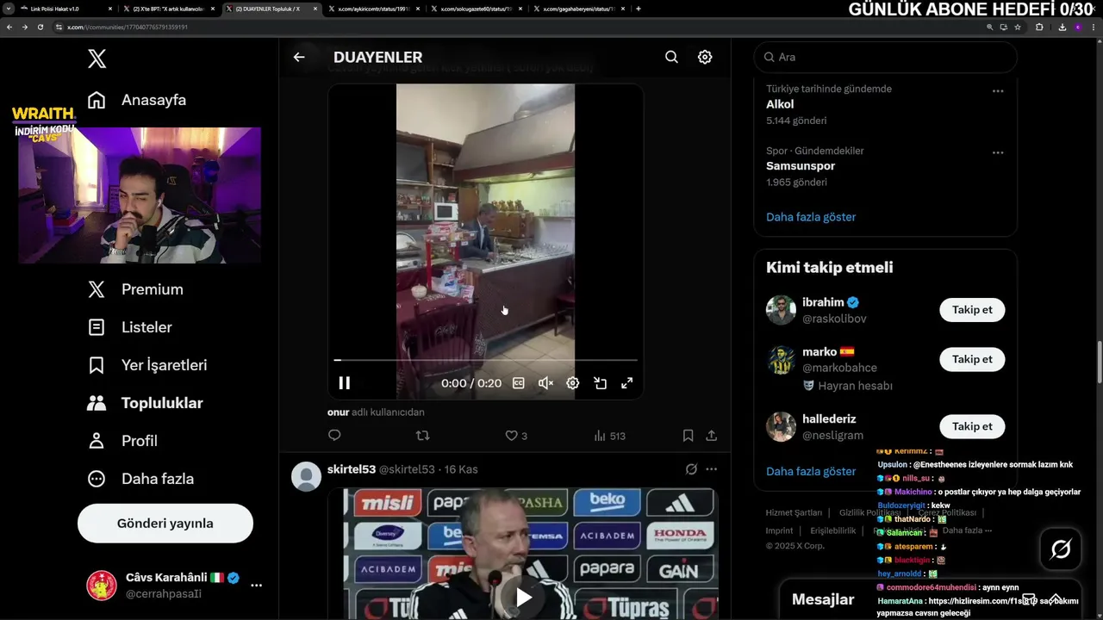Image resolution: width=1103 pixels, height=620 pixels.
Task: Click Daha fazla göster under trends
Action: click(x=811, y=217)
